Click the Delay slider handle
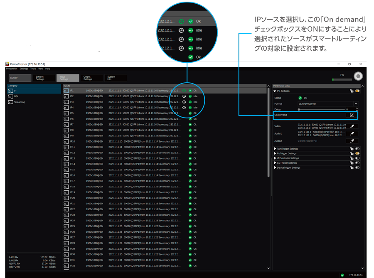 click(299, 110)
